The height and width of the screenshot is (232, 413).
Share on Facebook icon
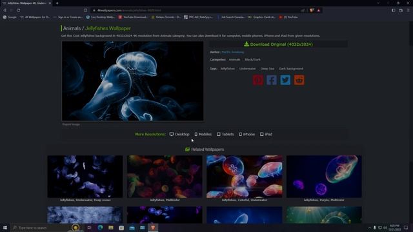(272, 80)
